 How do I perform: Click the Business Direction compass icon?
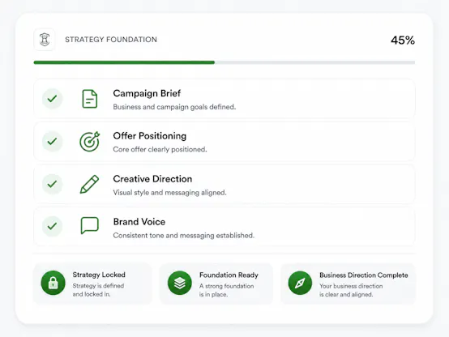tap(300, 284)
